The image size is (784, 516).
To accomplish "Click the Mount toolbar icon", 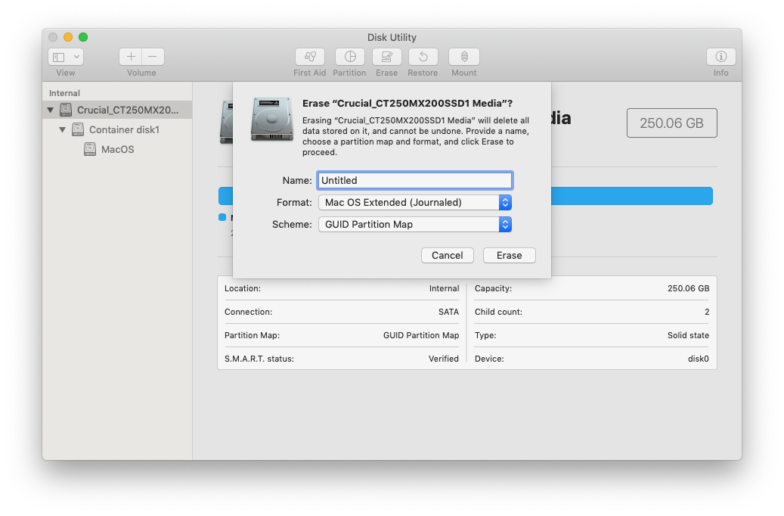I will 463,57.
